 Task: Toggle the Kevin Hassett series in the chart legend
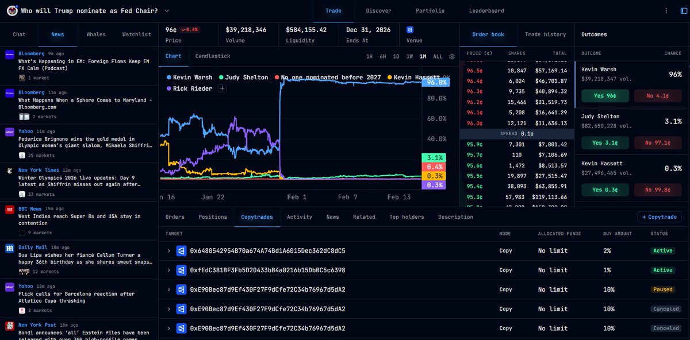click(x=413, y=77)
